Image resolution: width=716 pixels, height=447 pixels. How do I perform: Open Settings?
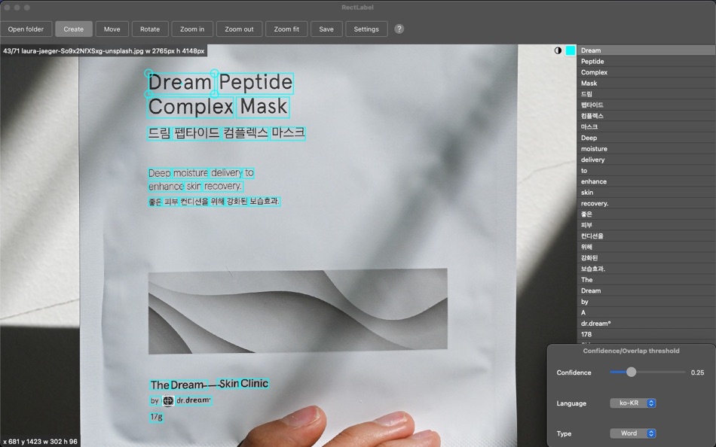[x=366, y=29]
